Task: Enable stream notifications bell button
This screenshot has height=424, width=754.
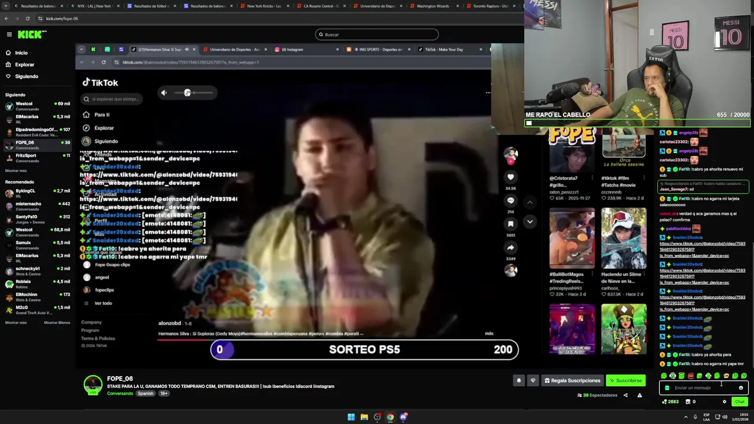Action: (x=519, y=380)
